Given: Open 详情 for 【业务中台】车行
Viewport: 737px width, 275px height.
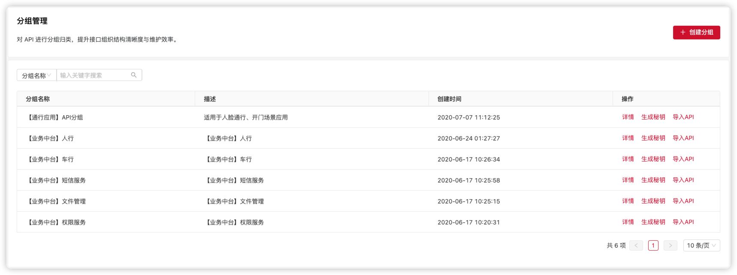Looking at the screenshot, I should (x=628, y=159).
